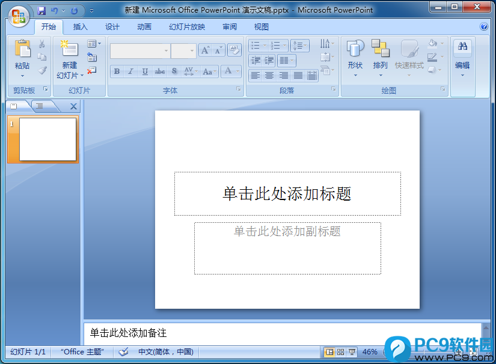Viewport: 496px width, 364px height.
Task: Save the presentation from quick access toolbar
Action: (x=41, y=11)
